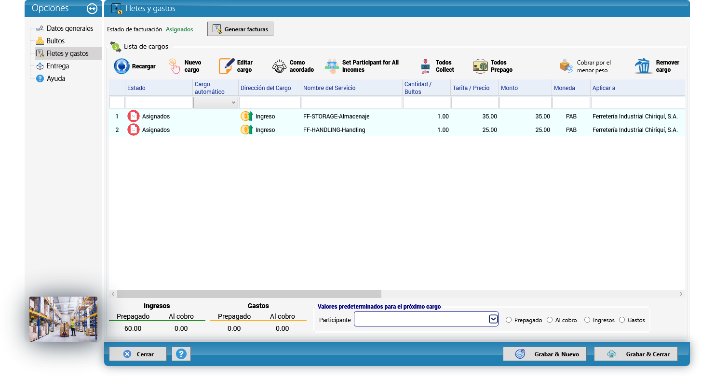Click status icon of FF-HANDLING-Handling row

(x=134, y=130)
